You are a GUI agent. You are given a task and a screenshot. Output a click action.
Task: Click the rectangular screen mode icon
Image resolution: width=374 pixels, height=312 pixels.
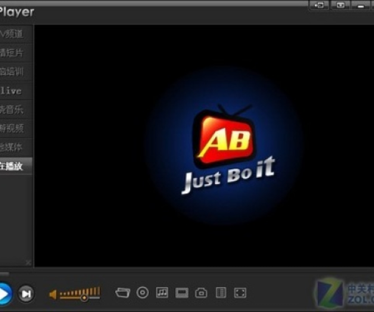tap(181, 292)
